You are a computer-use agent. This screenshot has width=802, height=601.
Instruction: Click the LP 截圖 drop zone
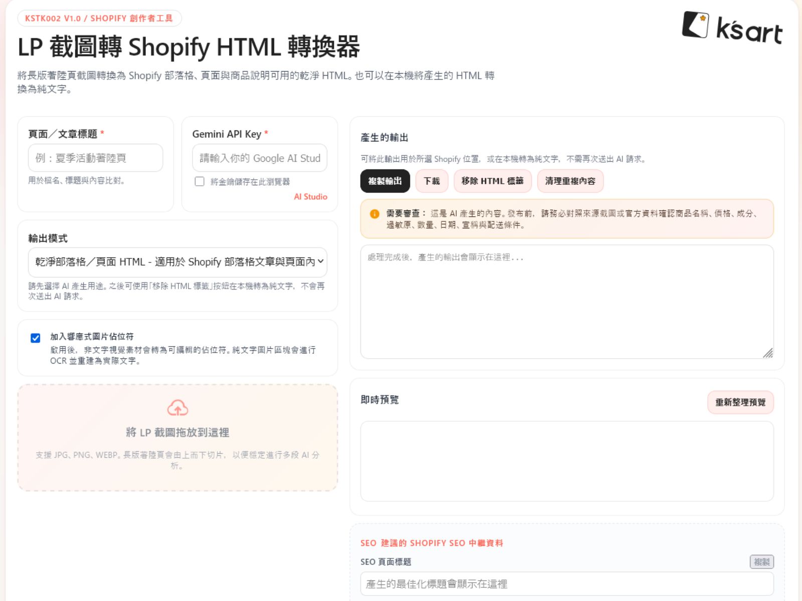pos(177,437)
